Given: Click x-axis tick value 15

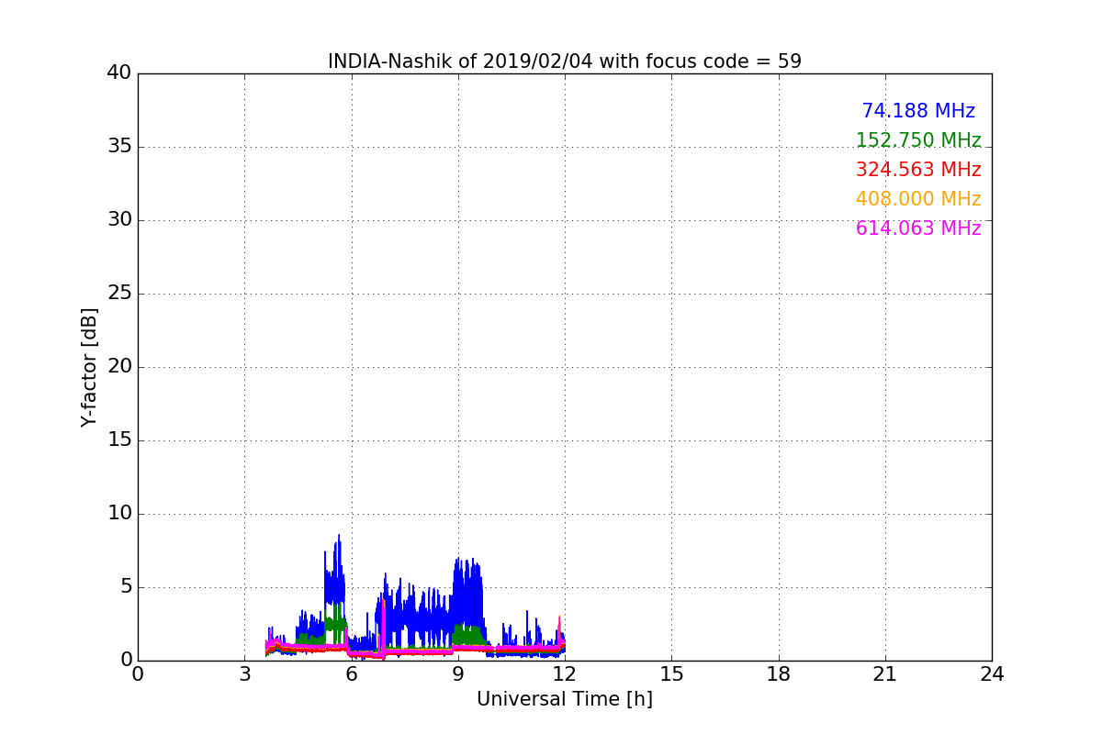Looking at the screenshot, I should 671,674.
